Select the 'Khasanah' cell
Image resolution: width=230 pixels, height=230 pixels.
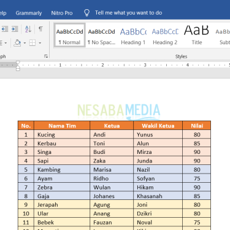158,196
